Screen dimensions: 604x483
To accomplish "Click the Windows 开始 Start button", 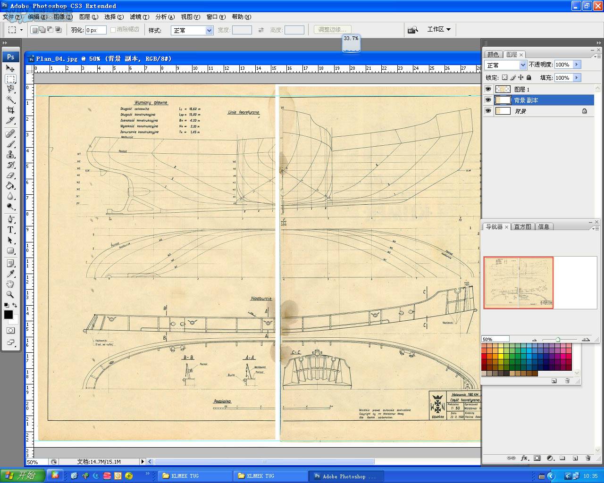I will click(23, 475).
